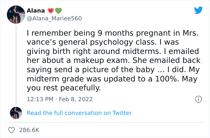Read the full conversation on Twitter
This screenshot has width=210, height=138.
[x=79, y=113]
